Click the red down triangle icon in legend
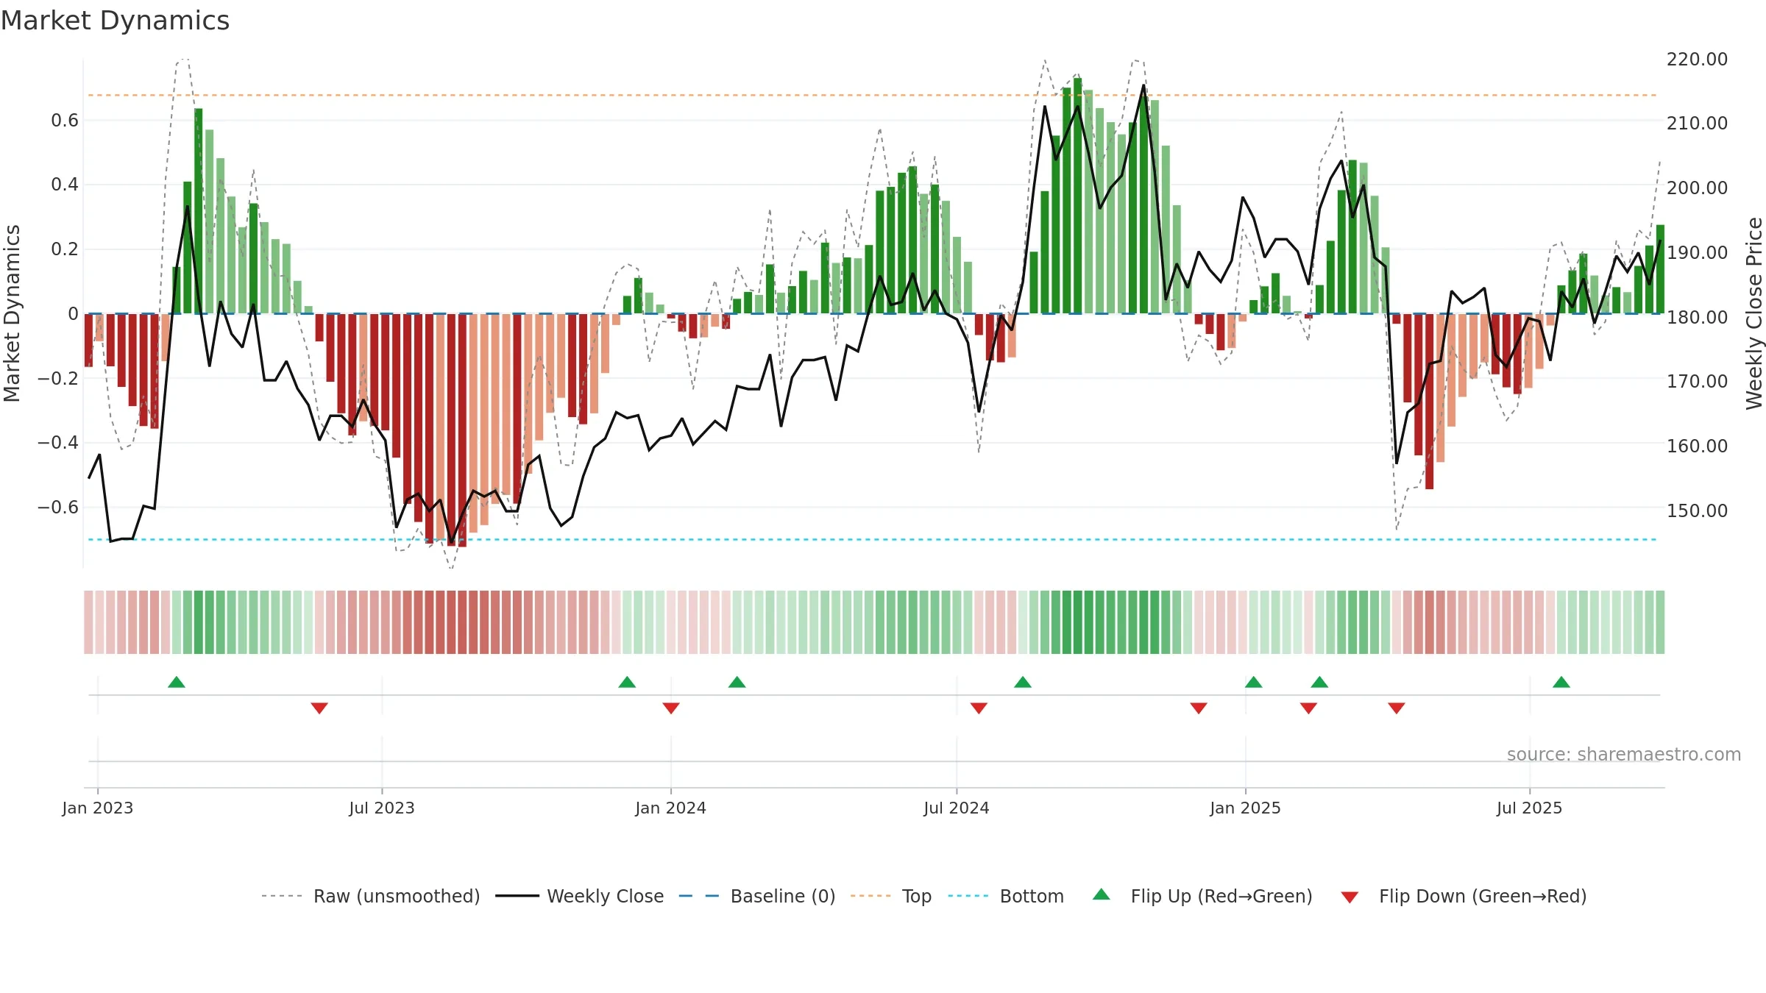 tap(1350, 897)
